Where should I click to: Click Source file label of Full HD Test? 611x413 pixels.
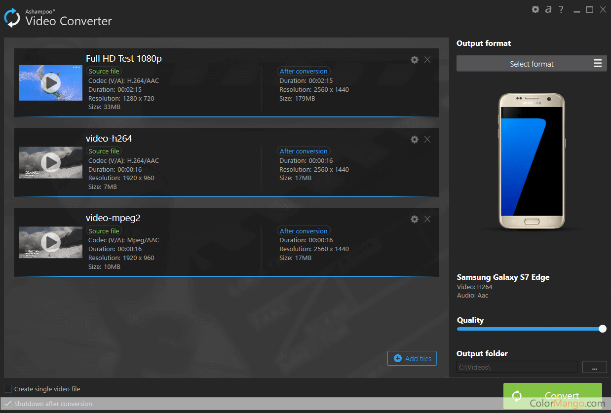pos(104,72)
